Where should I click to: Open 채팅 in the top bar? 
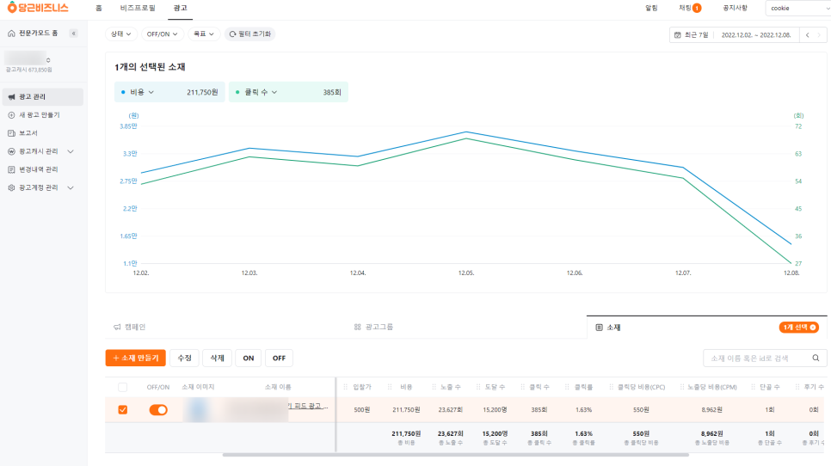tap(685, 8)
